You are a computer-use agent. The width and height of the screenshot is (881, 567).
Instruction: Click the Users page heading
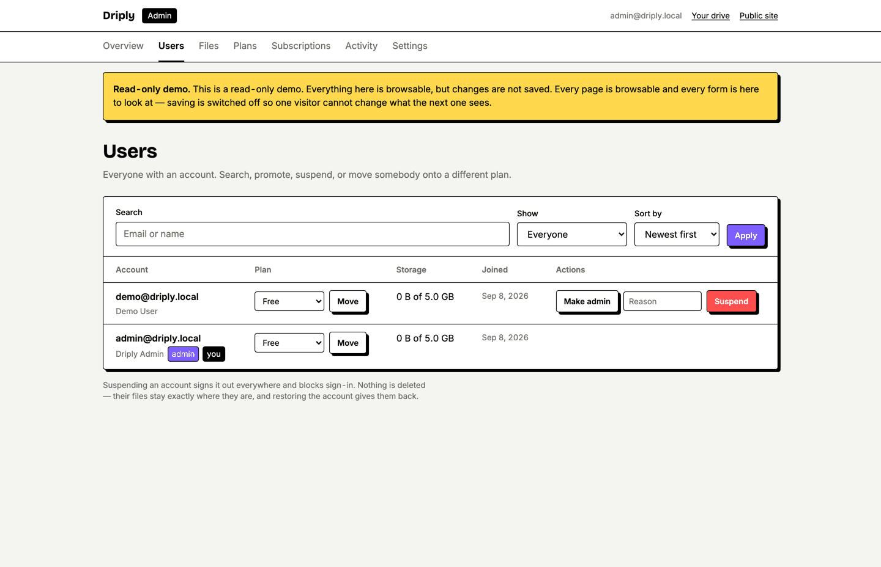pos(130,151)
